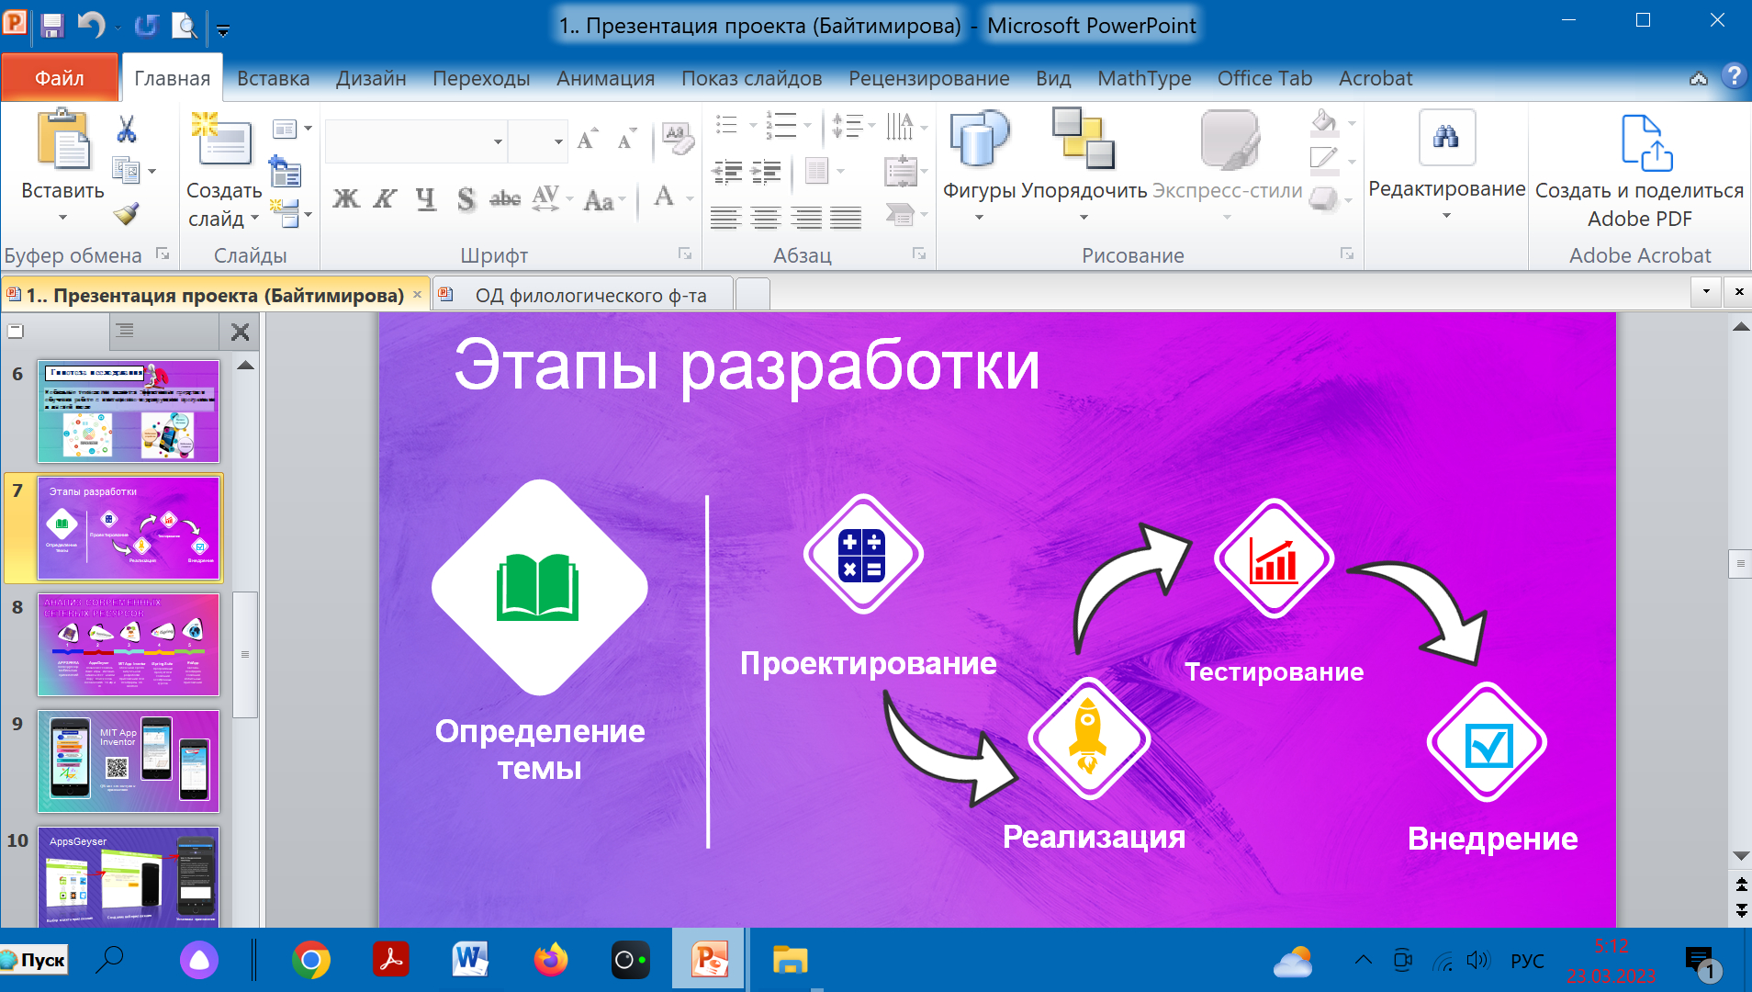This screenshot has width=1752, height=992.
Task: Switch to the Анимация tab
Action: point(605,79)
